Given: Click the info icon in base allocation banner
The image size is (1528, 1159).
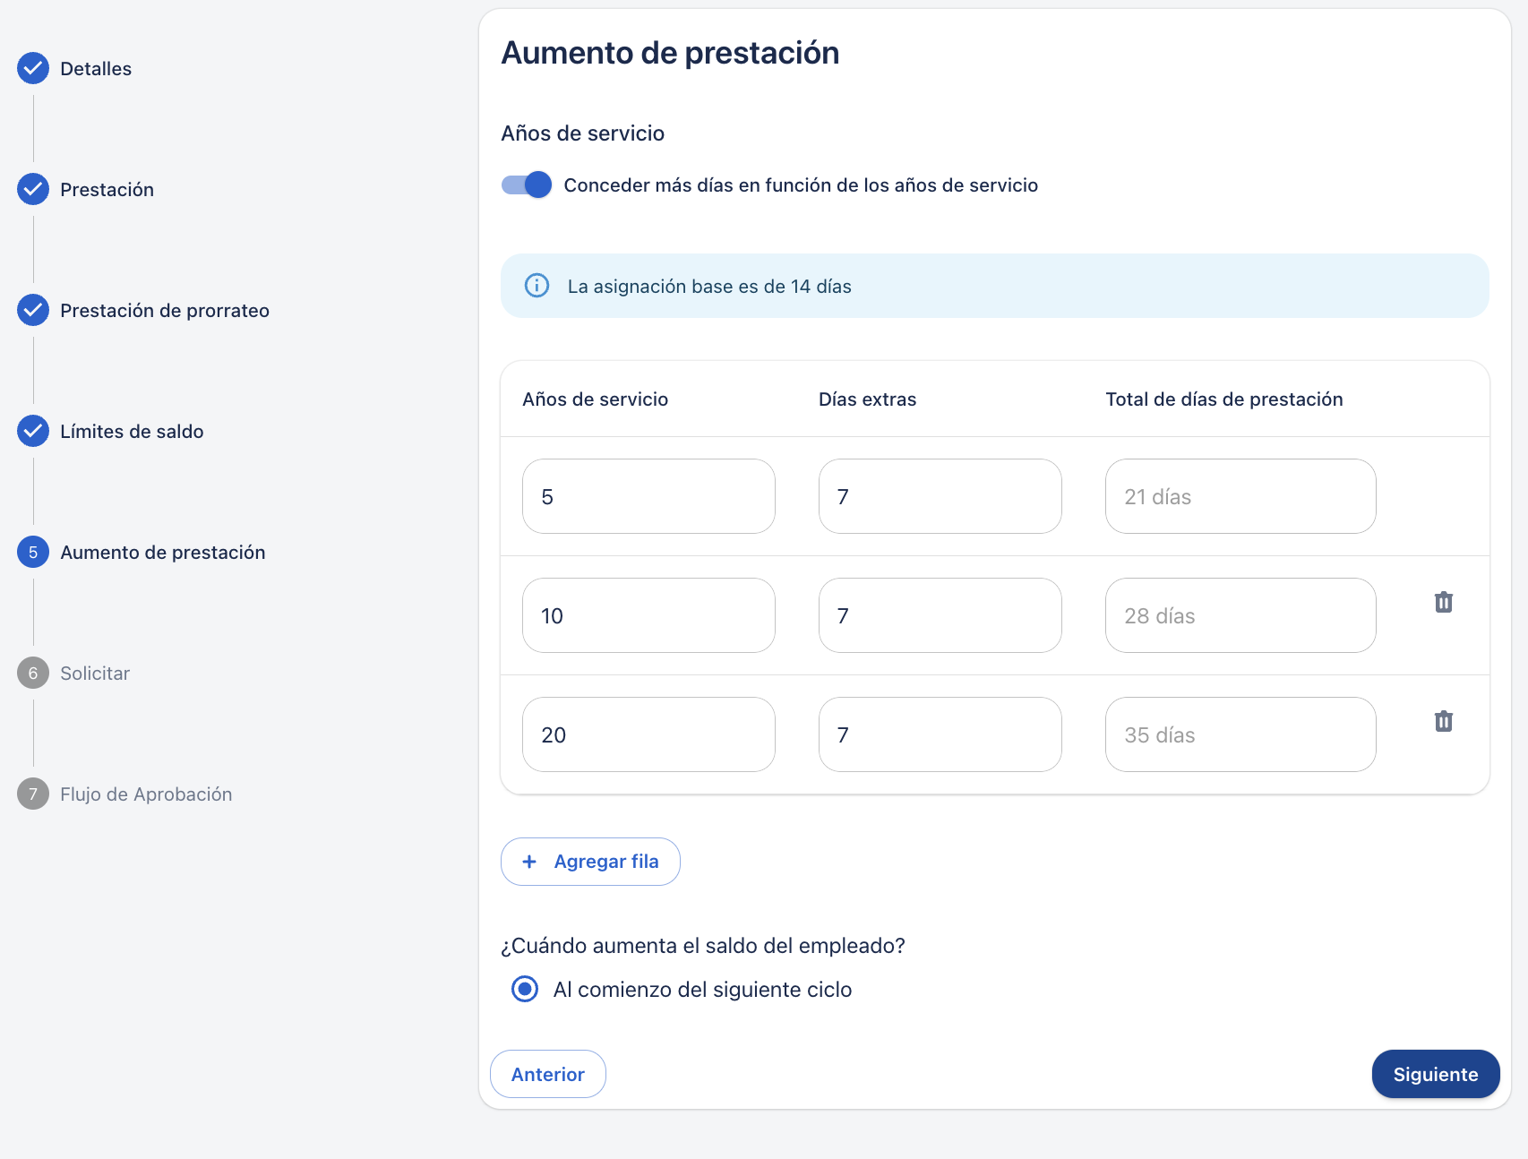Looking at the screenshot, I should click(x=537, y=286).
